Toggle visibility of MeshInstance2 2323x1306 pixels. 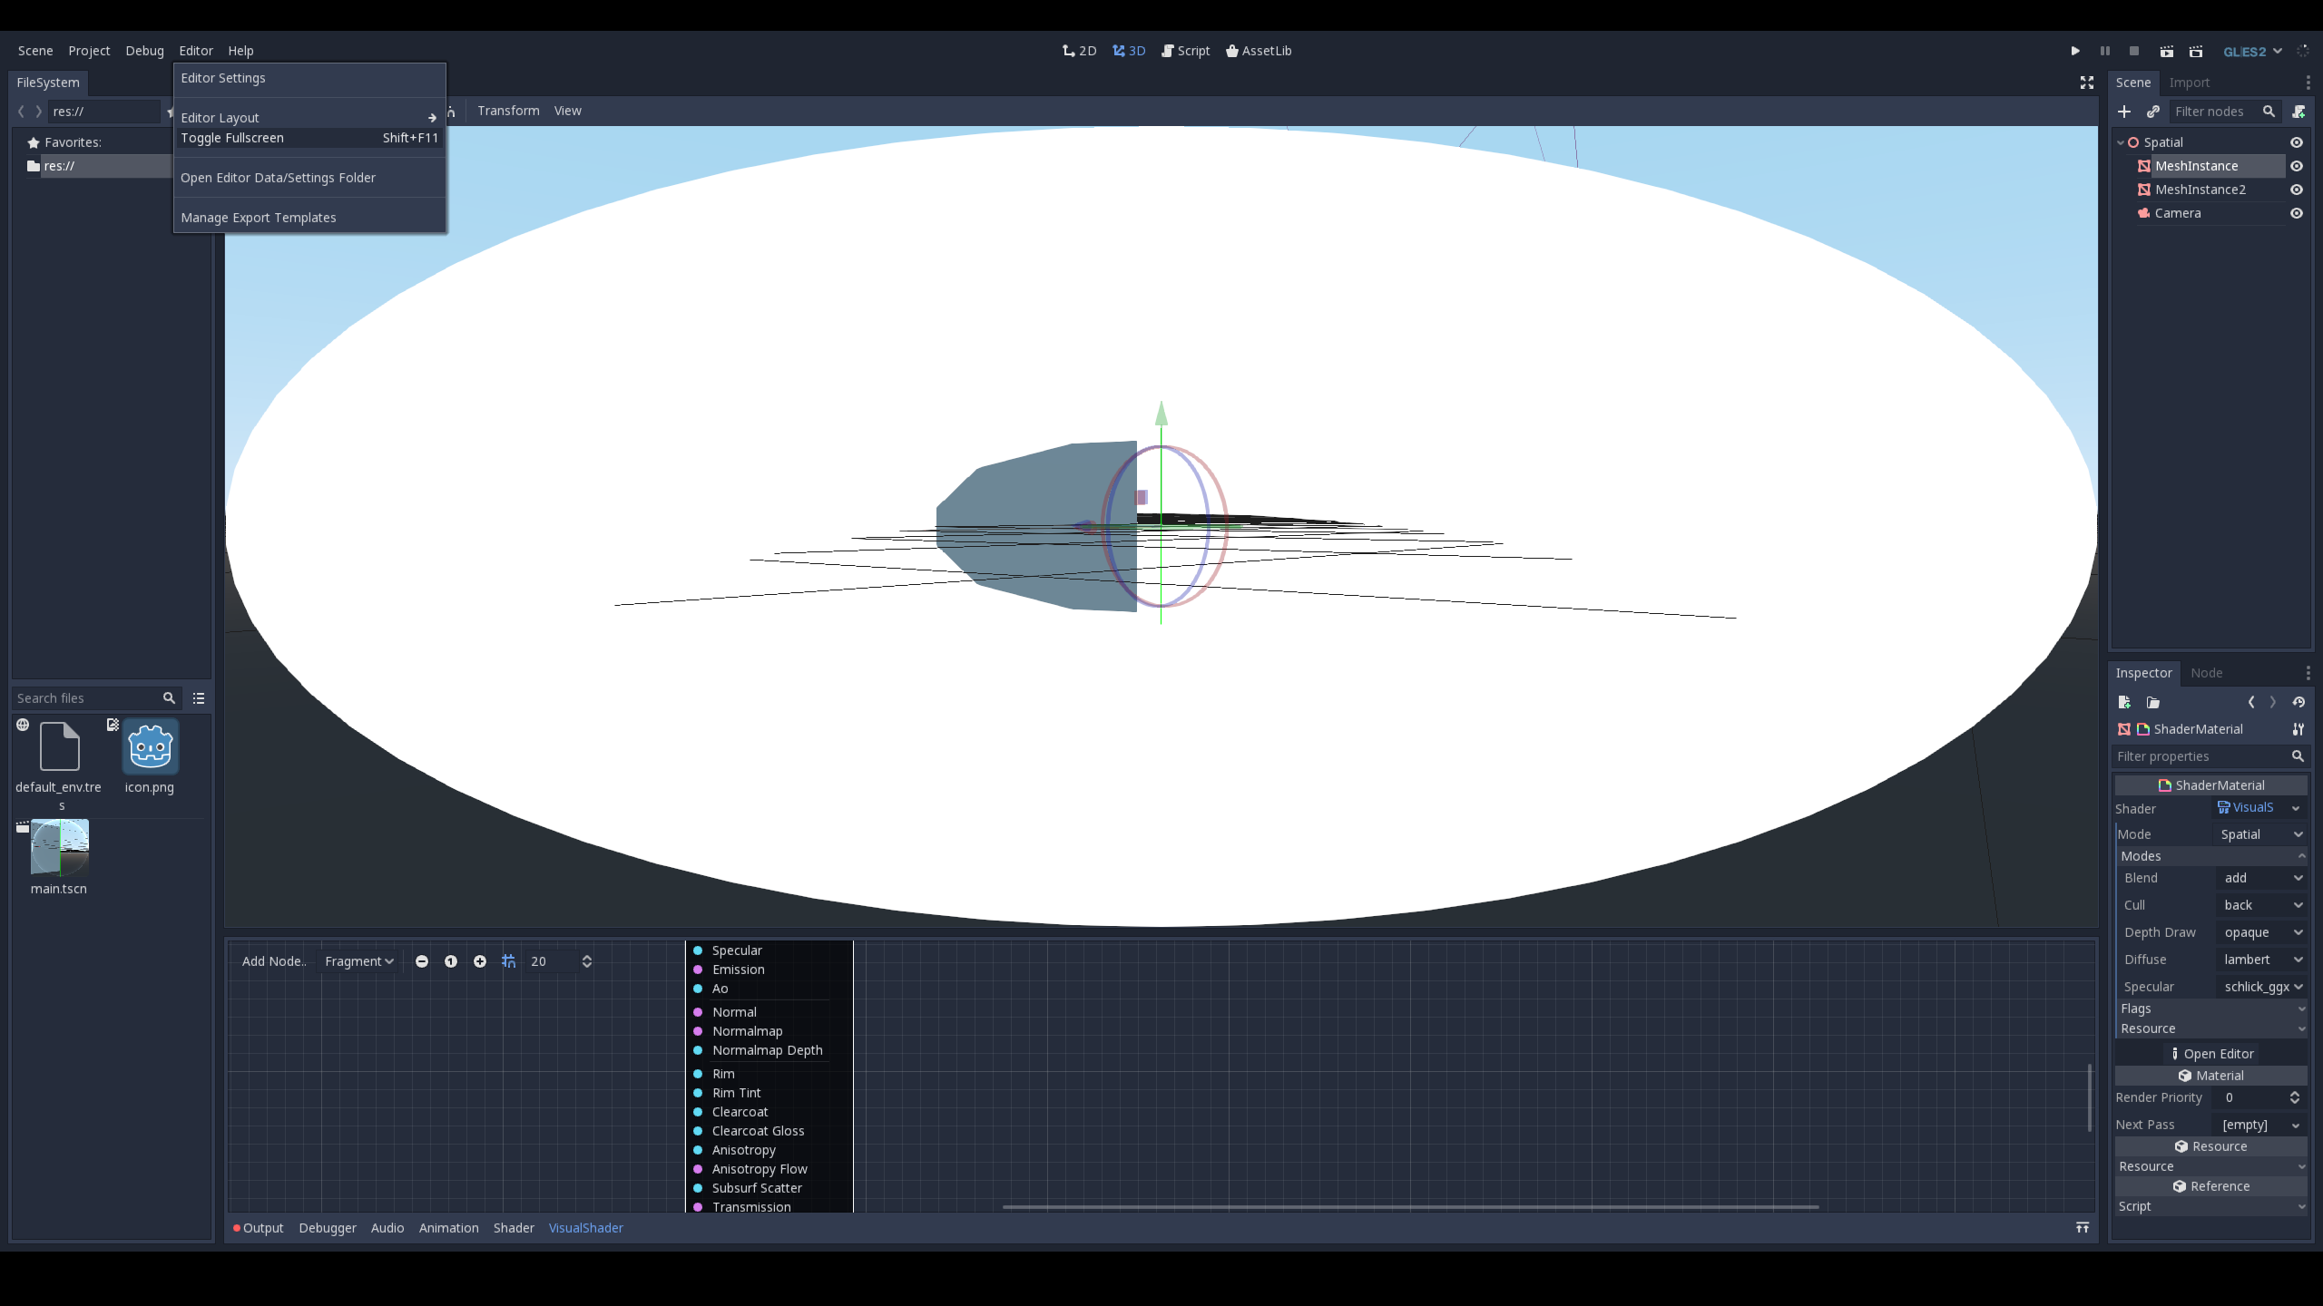pyautogui.click(x=2297, y=189)
